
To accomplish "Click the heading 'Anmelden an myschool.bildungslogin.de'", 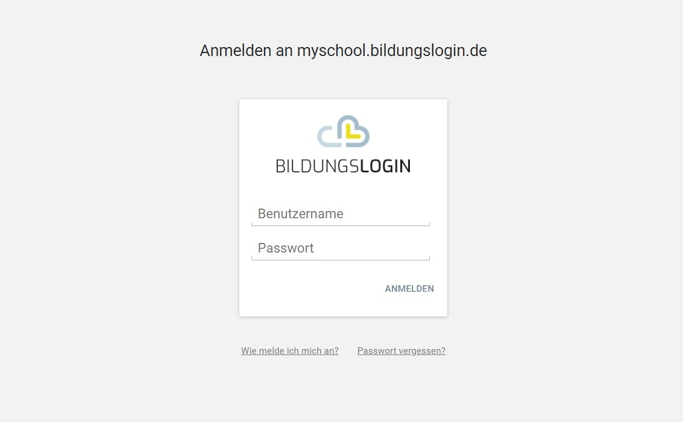I will pyautogui.click(x=343, y=51).
